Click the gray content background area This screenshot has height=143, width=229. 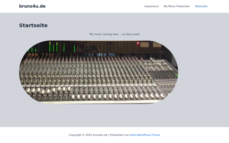click(x=203, y=73)
